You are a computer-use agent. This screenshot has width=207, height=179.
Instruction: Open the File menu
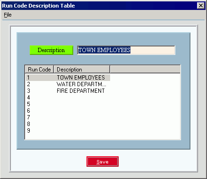coord(8,15)
